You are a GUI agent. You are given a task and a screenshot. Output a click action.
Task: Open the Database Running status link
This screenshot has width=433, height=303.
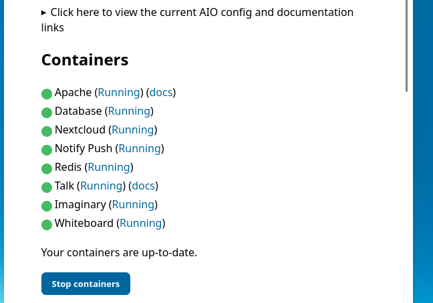pyautogui.click(x=129, y=111)
